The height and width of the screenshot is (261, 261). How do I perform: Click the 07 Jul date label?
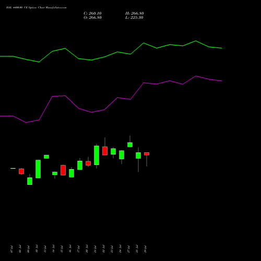click(11, 249)
